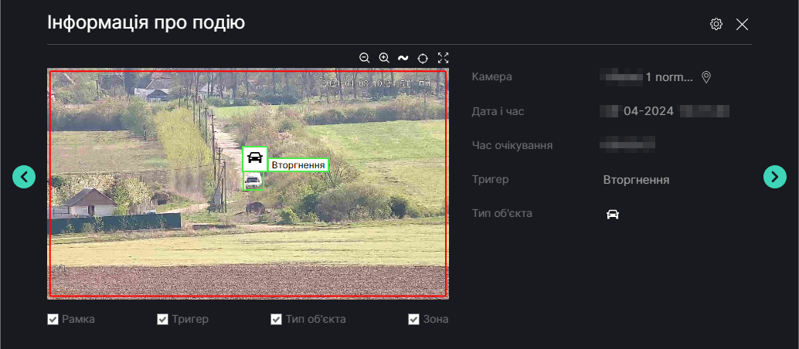Uncheck the Рамка checkbox
The width and height of the screenshot is (799, 349).
click(x=53, y=319)
